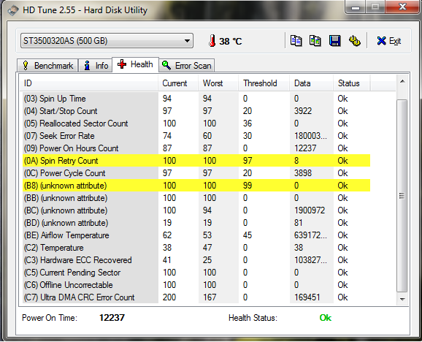Viewport: 422px width, 342px height.
Task: Click the thermometer temperature icon
Action: [212, 41]
